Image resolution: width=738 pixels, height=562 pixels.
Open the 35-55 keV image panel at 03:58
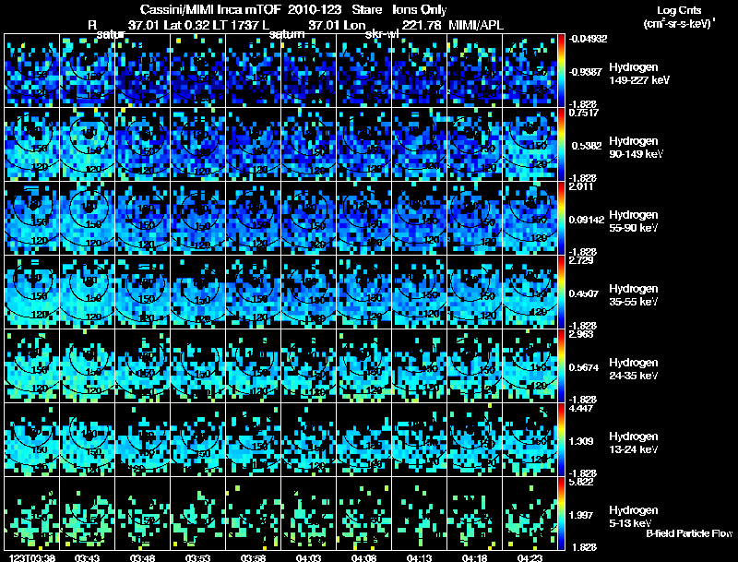253,293
